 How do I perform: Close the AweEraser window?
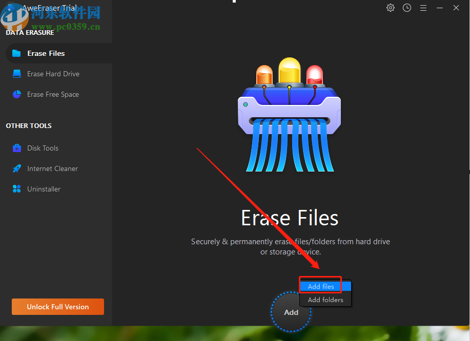coord(456,8)
